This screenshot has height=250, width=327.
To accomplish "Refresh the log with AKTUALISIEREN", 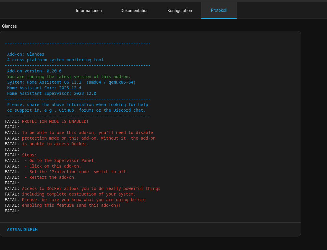I will pyautogui.click(x=22, y=229).
